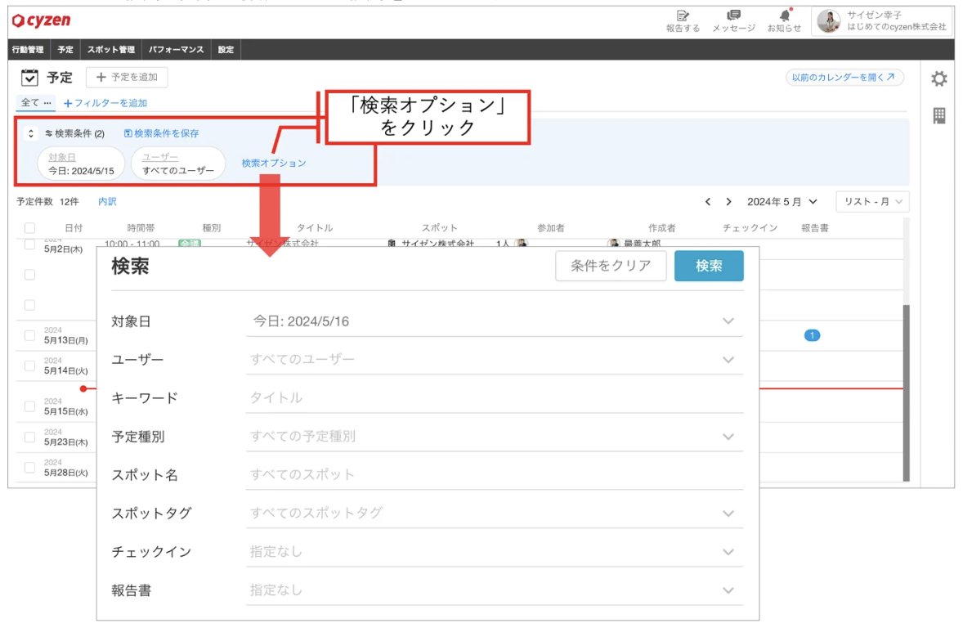Open the 報告する report icon
The width and height of the screenshot is (963, 628).
[683, 21]
